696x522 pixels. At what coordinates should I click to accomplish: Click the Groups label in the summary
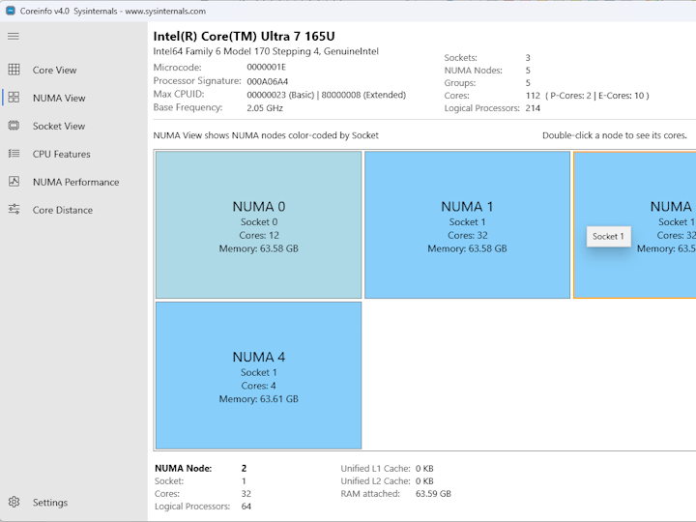[460, 83]
